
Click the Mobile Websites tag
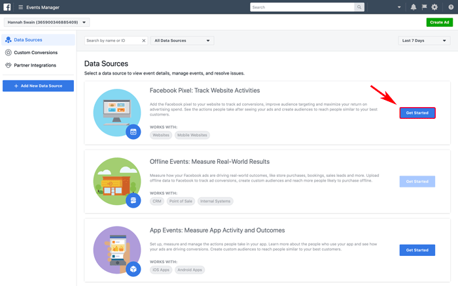click(192, 135)
